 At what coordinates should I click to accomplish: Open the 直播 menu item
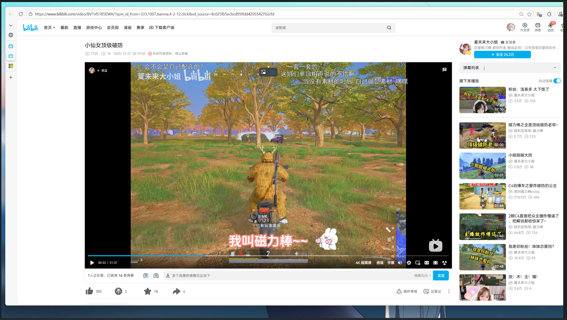click(x=77, y=28)
